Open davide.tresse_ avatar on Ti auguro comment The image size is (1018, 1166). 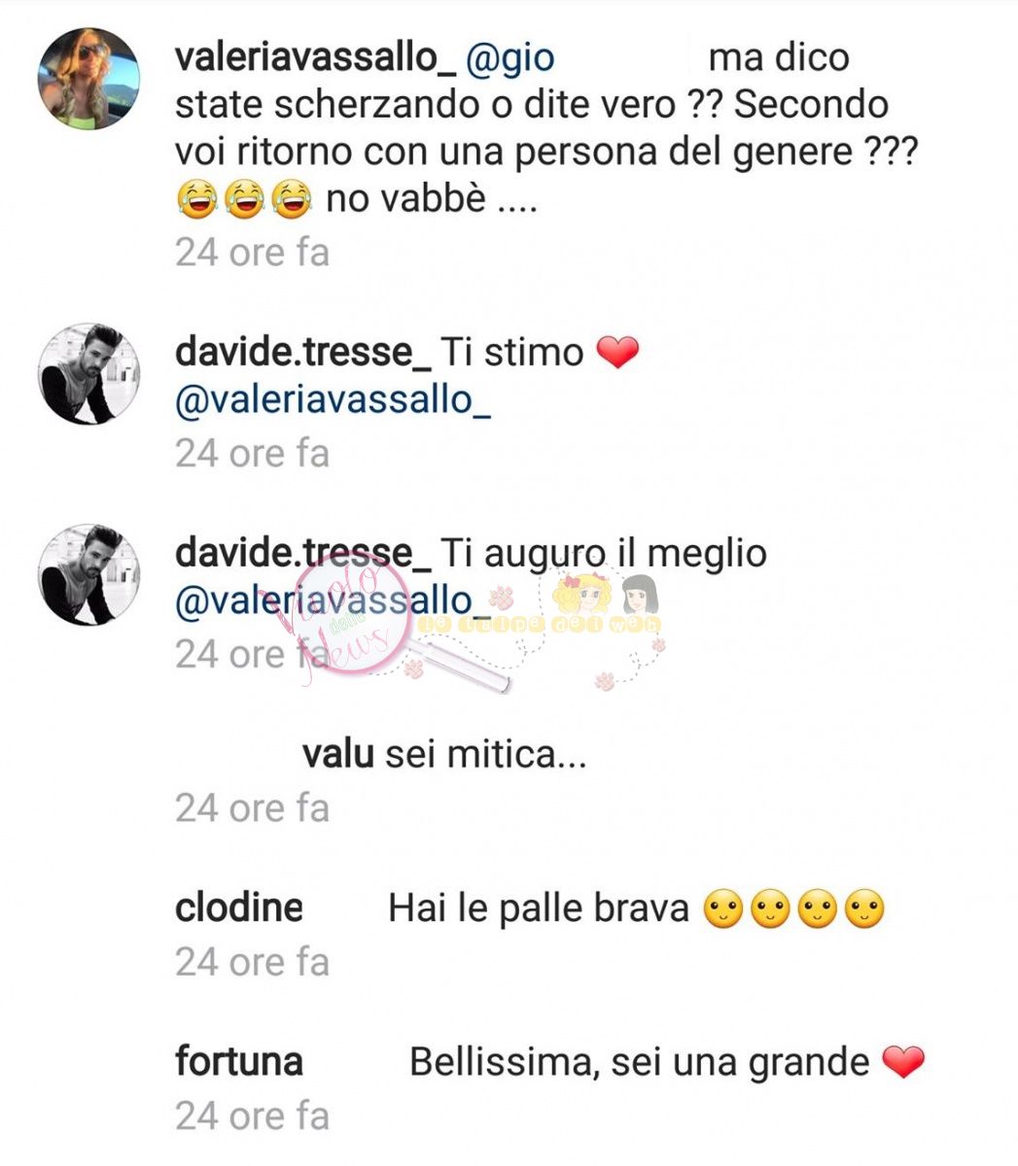pos(88,575)
